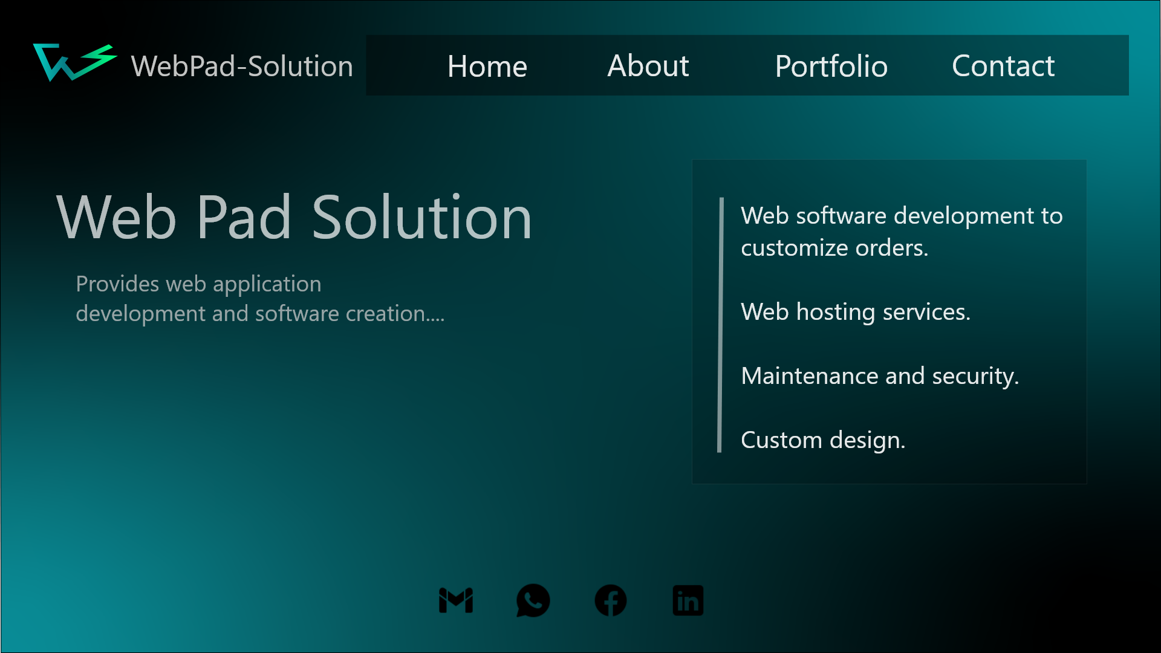Visit the Facebook page icon
Viewport: 1161px width, 653px height.
(611, 600)
